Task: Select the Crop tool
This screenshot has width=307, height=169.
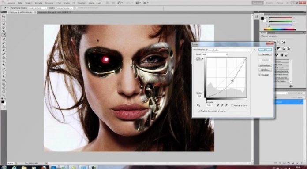Action: (4, 31)
